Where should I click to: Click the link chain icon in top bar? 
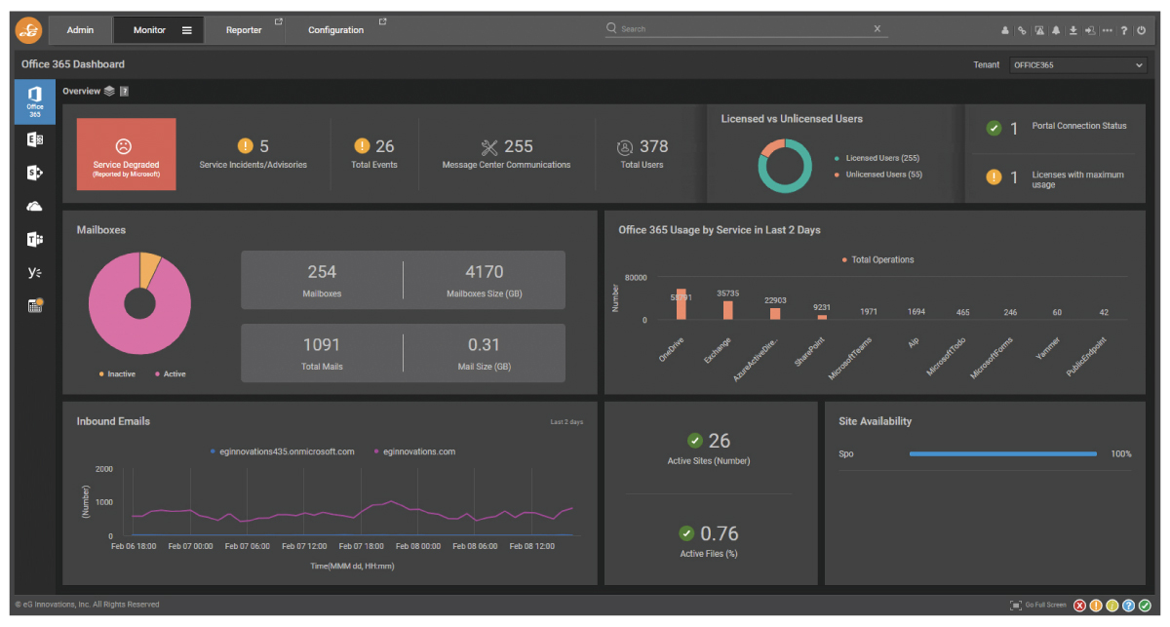coord(1022,30)
